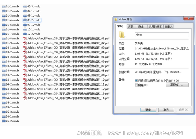
Task: Click the 03-5.rmvb file name
Action: (12, 66)
